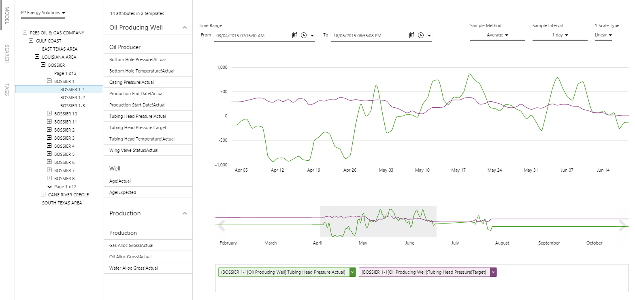
Task: Select BOSSIER 1-2 in the tree
Action: click(x=72, y=98)
